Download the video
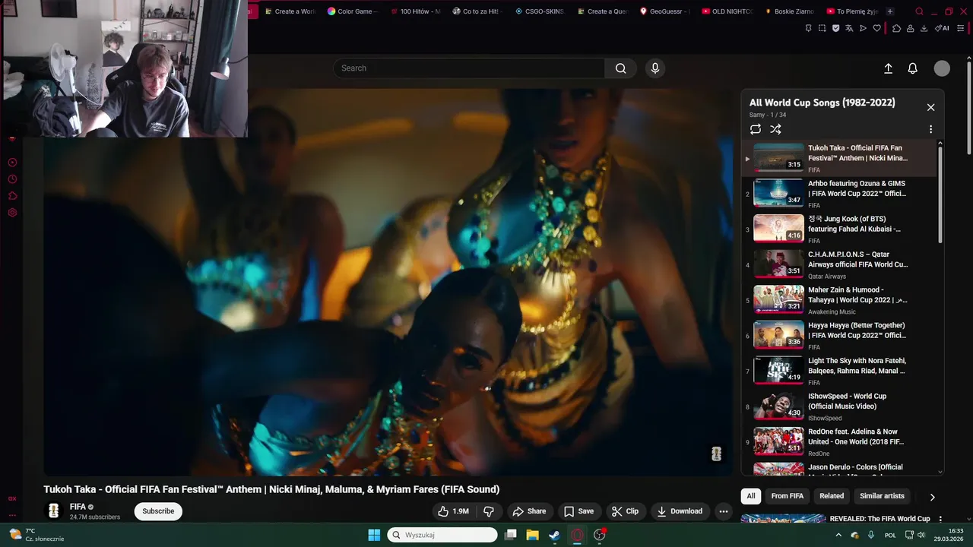973x547 pixels. point(680,511)
